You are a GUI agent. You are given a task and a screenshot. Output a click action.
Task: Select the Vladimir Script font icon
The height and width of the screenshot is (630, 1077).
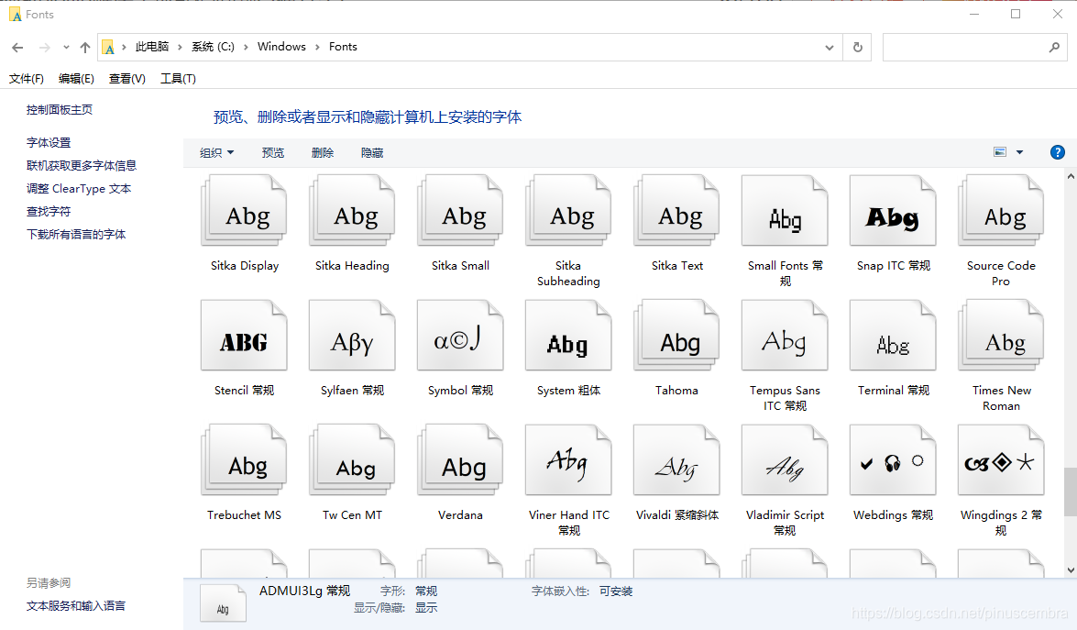click(786, 459)
